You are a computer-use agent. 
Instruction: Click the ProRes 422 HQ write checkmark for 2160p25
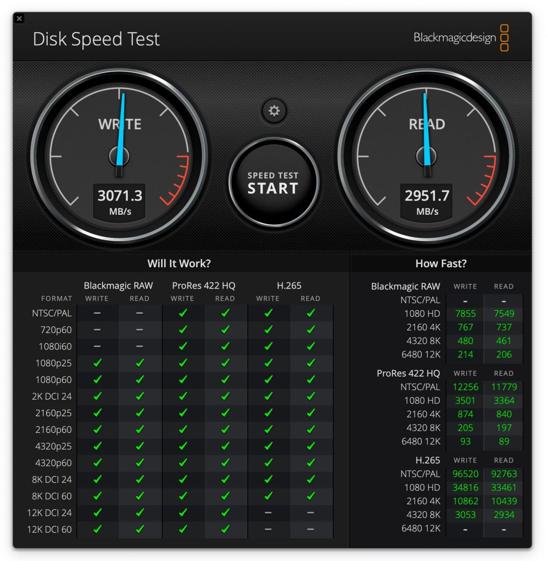183,413
